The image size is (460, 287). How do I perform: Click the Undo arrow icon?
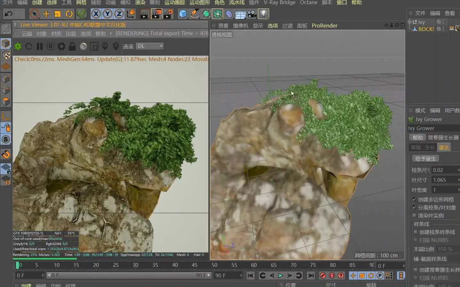coord(9,14)
